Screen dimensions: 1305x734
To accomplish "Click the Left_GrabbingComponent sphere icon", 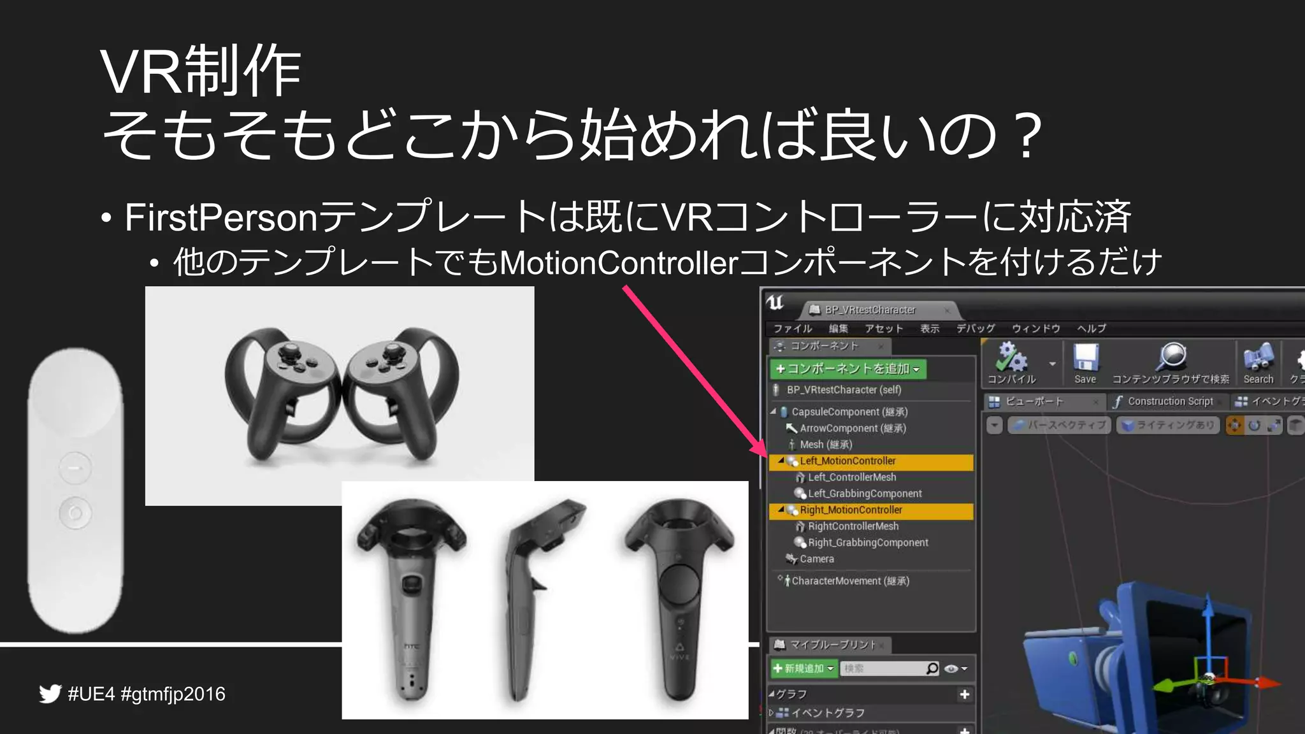I will [x=800, y=493].
